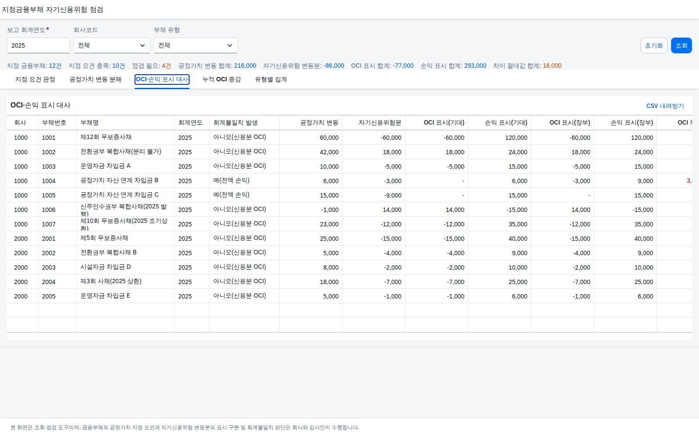Open the 누적 OCI 증감 tab
This screenshot has height=437, width=699.
coord(221,79)
